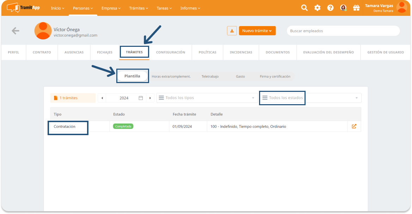
Task: Click the back arrow beside employee avatar
Action: (x=15, y=31)
